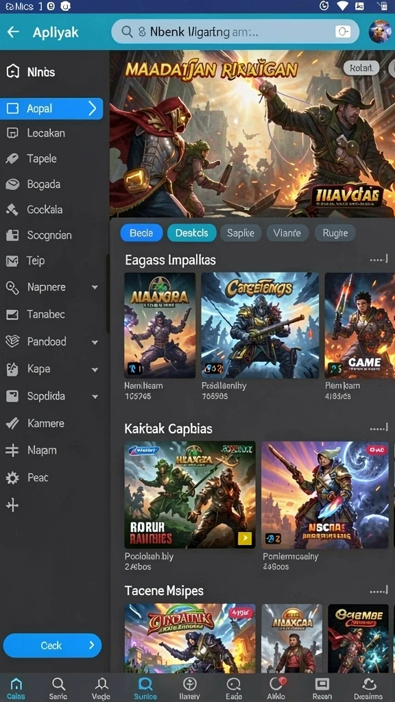The height and width of the screenshot is (702, 395).
Task: Open Peac settings gear icon
Action: click(12, 478)
